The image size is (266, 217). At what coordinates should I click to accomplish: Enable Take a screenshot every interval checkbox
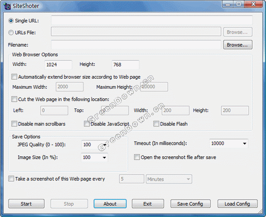point(11,179)
